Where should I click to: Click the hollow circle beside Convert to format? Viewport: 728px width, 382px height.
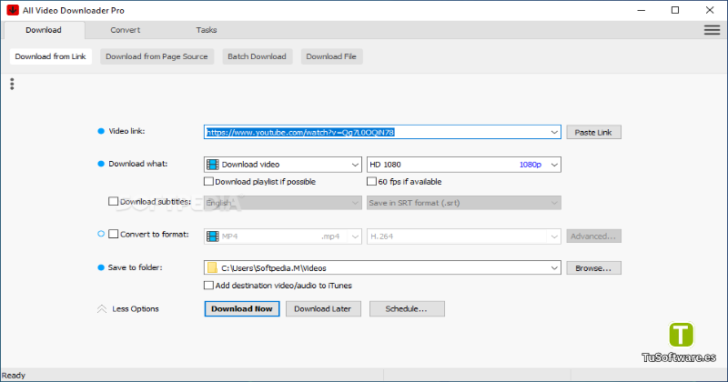pyautogui.click(x=101, y=234)
